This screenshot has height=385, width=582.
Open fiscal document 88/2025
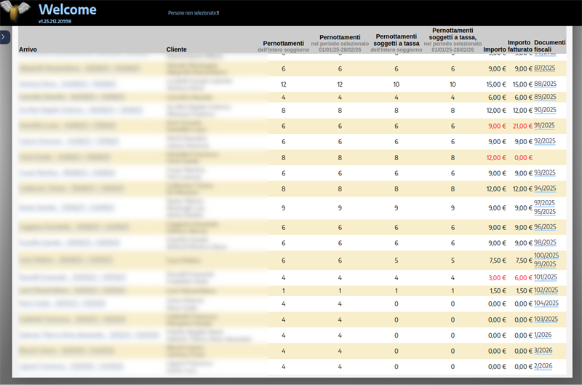[x=545, y=84]
